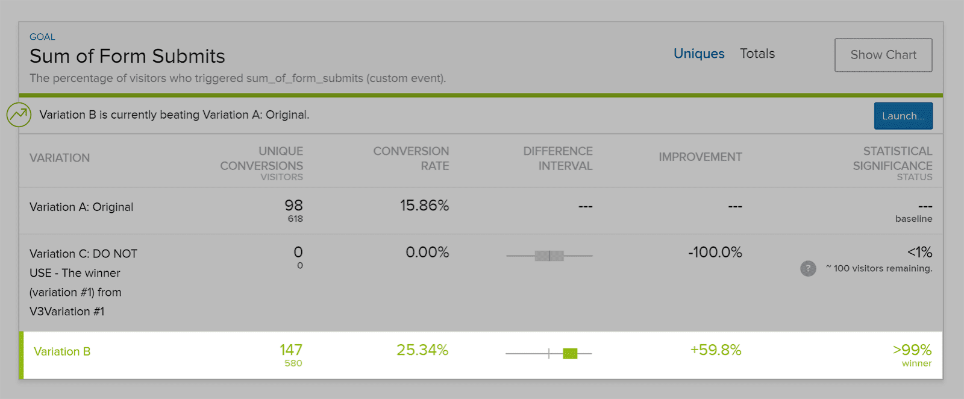Click the Sum of Form Submits title
This screenshot has width=964, height=399.
127,56
